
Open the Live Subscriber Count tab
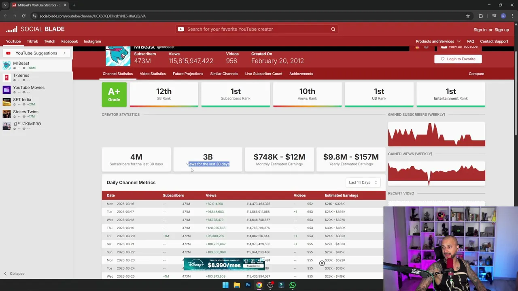click(263, 74)
